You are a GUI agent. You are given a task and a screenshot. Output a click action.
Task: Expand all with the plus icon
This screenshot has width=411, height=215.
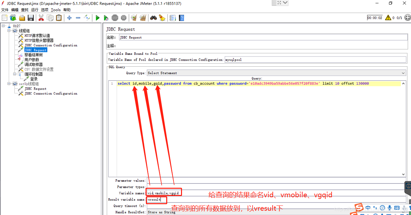[69, 18]
